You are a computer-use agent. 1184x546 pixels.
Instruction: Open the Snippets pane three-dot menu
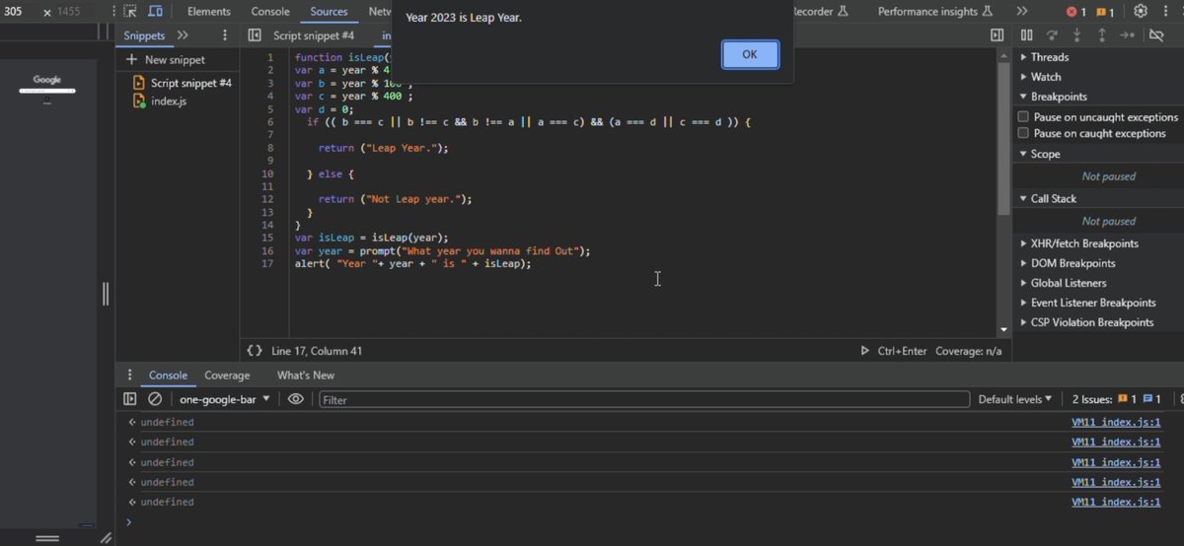click(x=225, y=35)
